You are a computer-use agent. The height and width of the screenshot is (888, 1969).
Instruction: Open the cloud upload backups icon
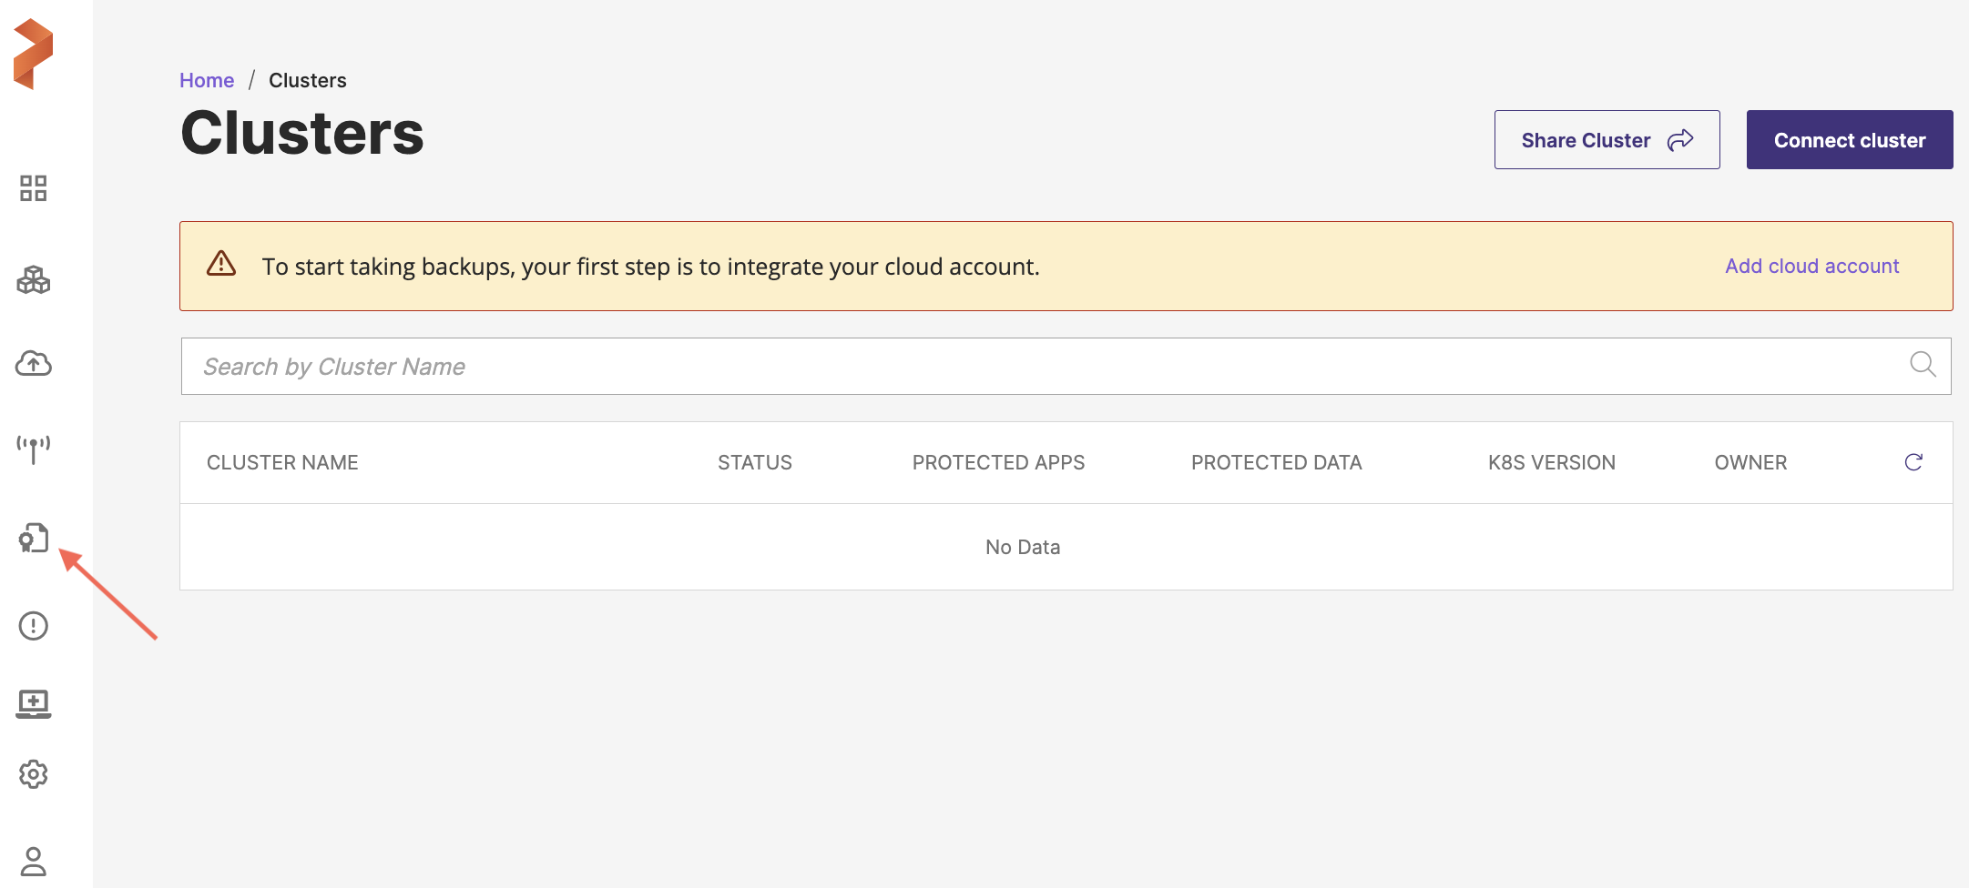(34, 364)
